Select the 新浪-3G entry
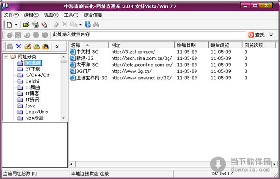 point(85,58)
